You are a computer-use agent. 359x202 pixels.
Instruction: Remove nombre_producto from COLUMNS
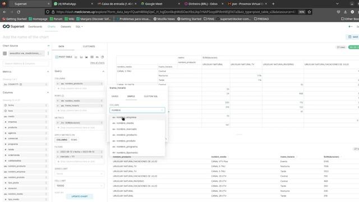click(x=58, y=84)
